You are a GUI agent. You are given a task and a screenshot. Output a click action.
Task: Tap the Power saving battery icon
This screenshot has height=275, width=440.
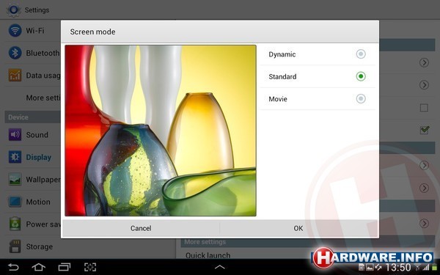click(x=15, y=224)
